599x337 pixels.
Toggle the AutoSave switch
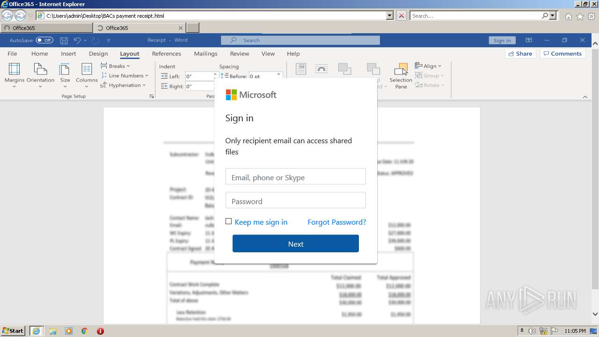pyautogui.click(x=44, y=40)
